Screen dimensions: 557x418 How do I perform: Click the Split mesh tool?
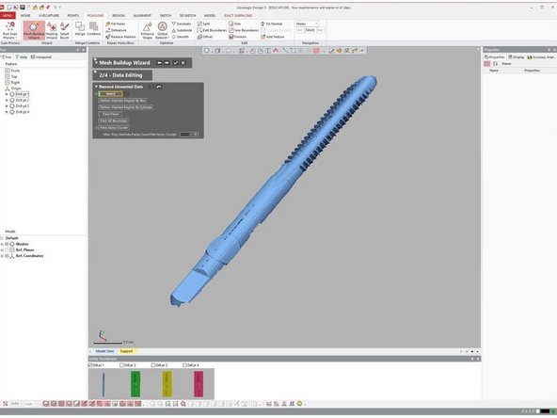click(x=204, y=24)
